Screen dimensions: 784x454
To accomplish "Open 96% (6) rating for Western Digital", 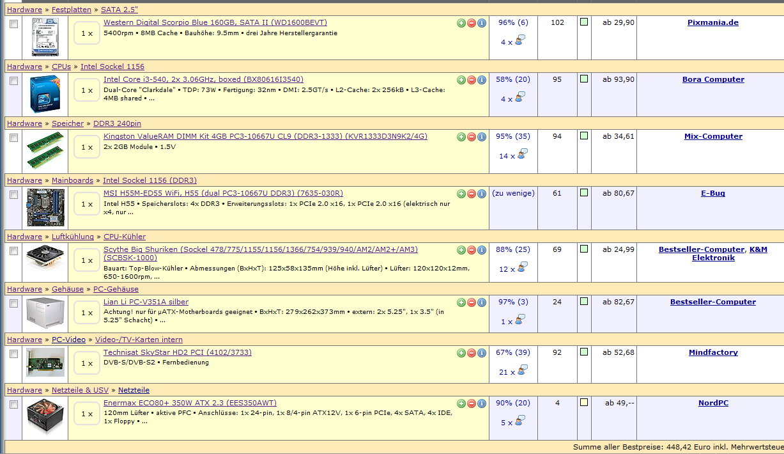I will (513, 22).
